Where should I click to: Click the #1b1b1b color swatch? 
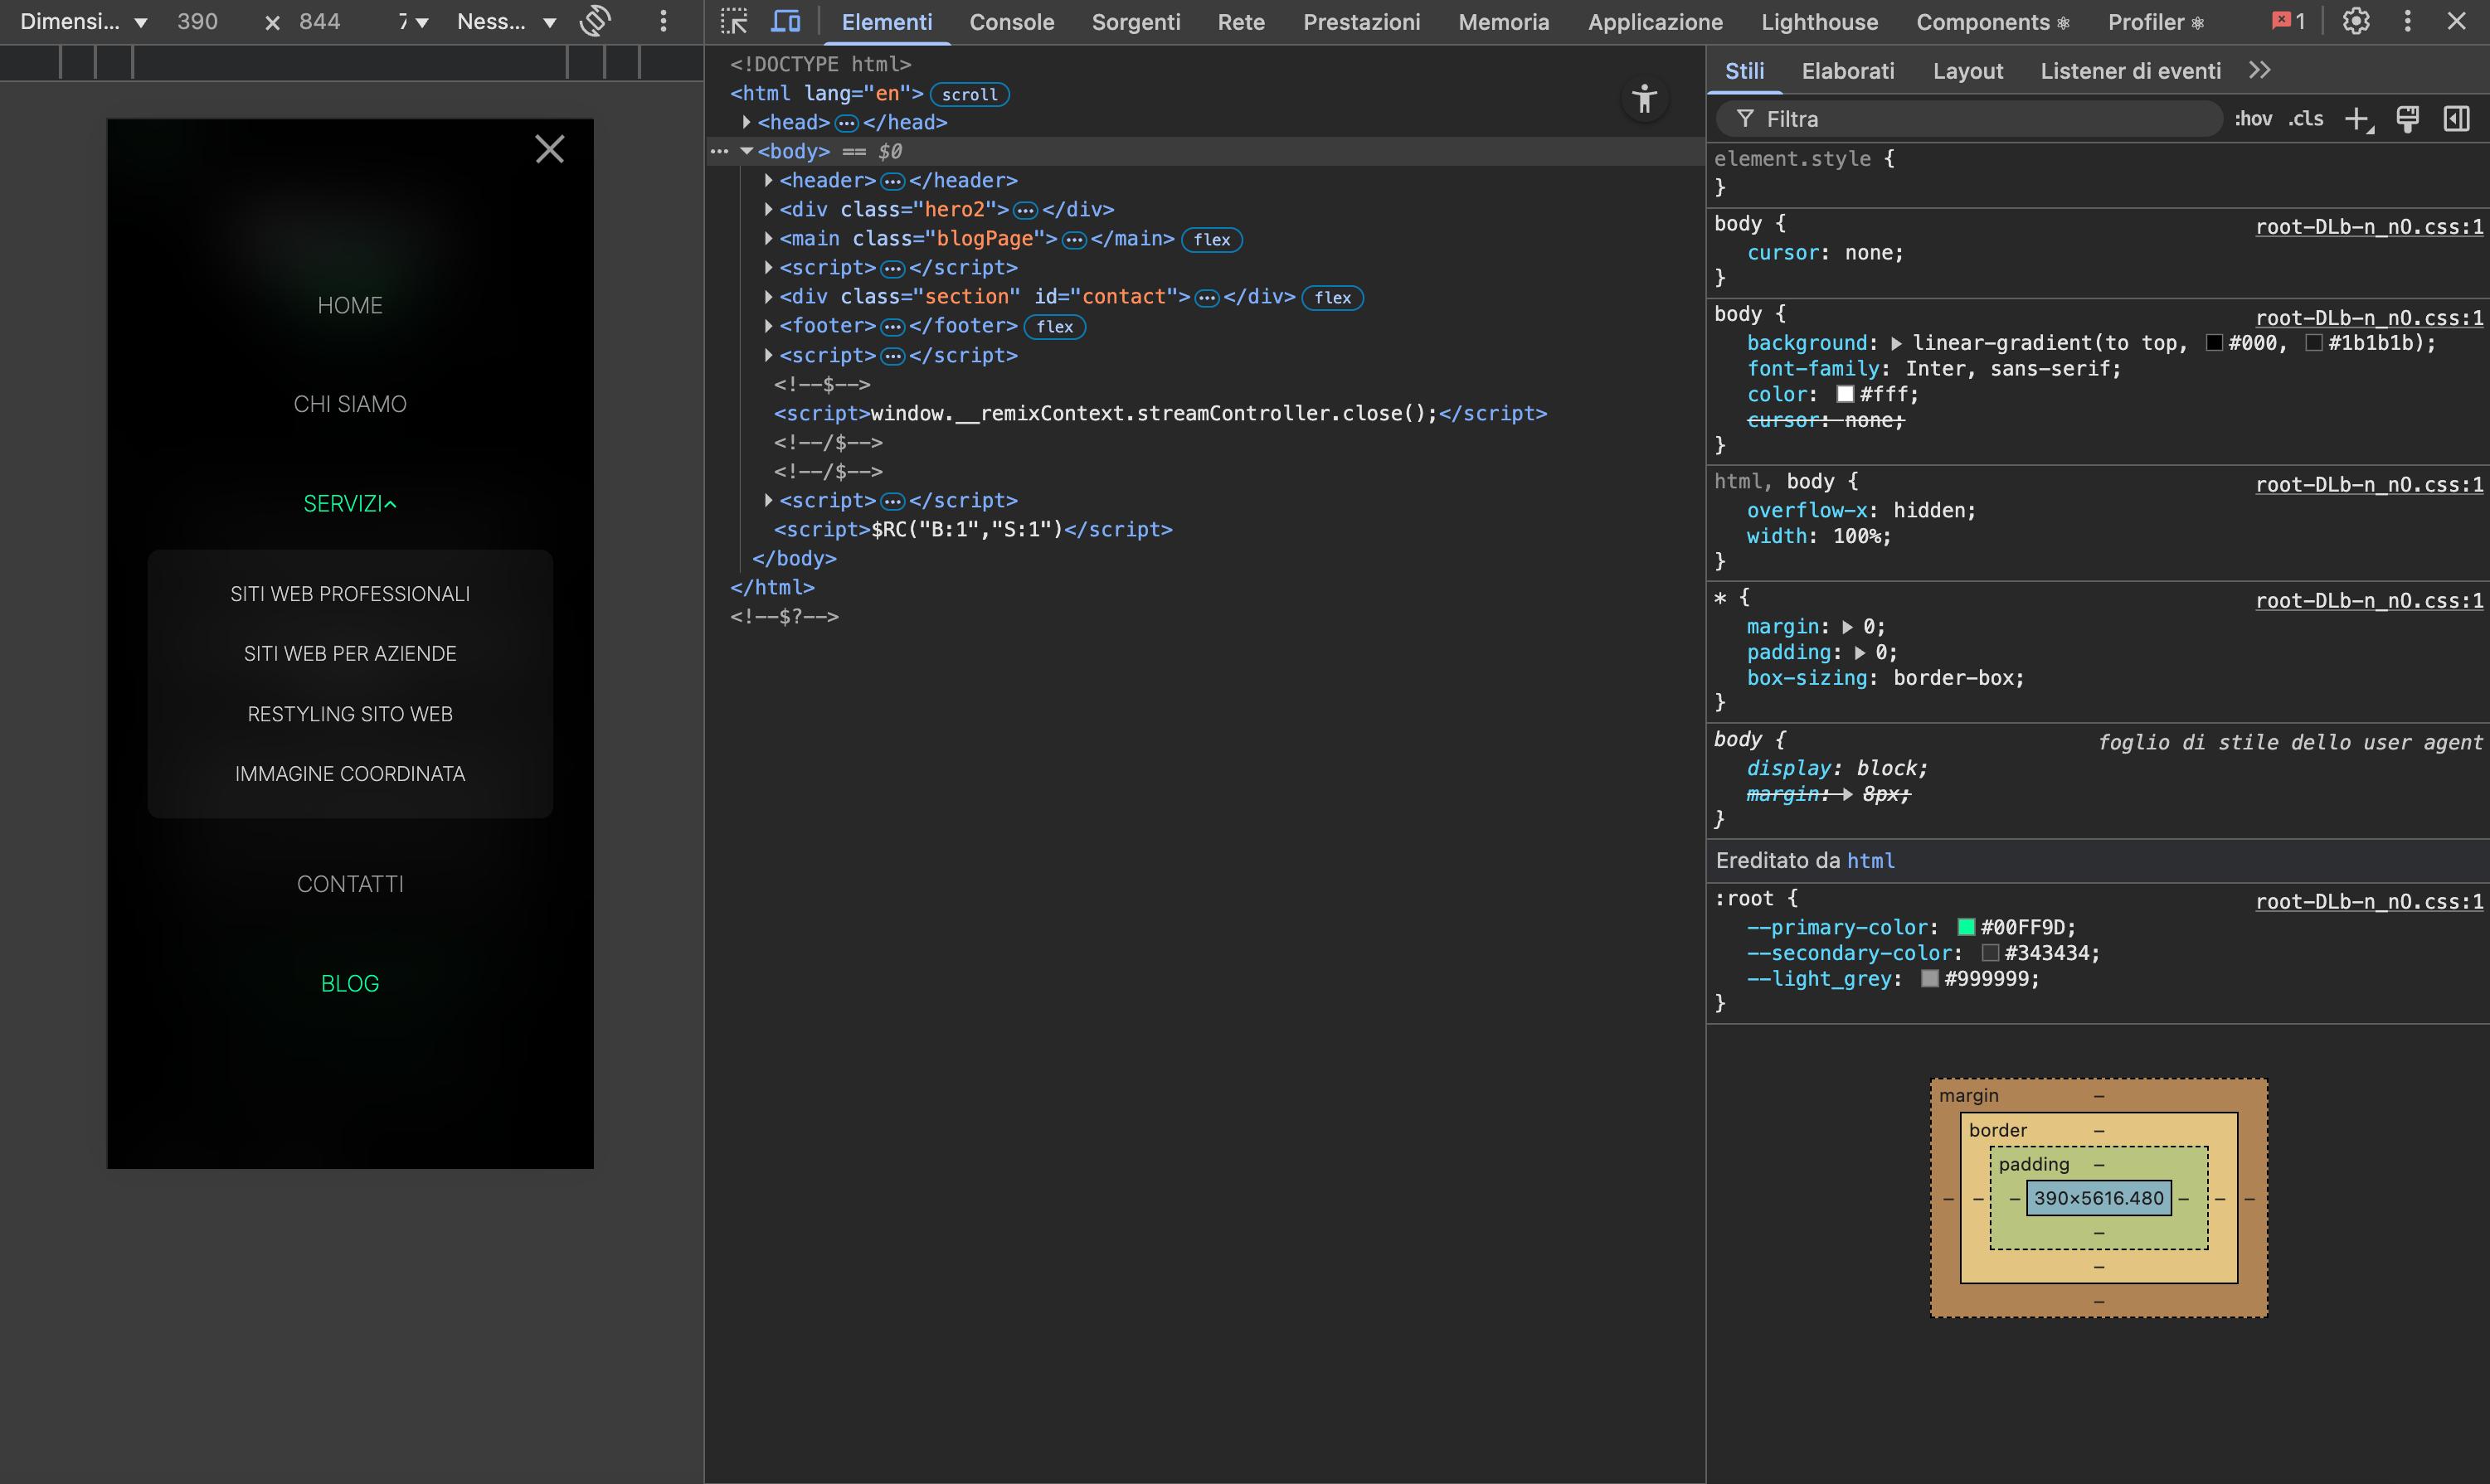click(x=2314, y=343)
